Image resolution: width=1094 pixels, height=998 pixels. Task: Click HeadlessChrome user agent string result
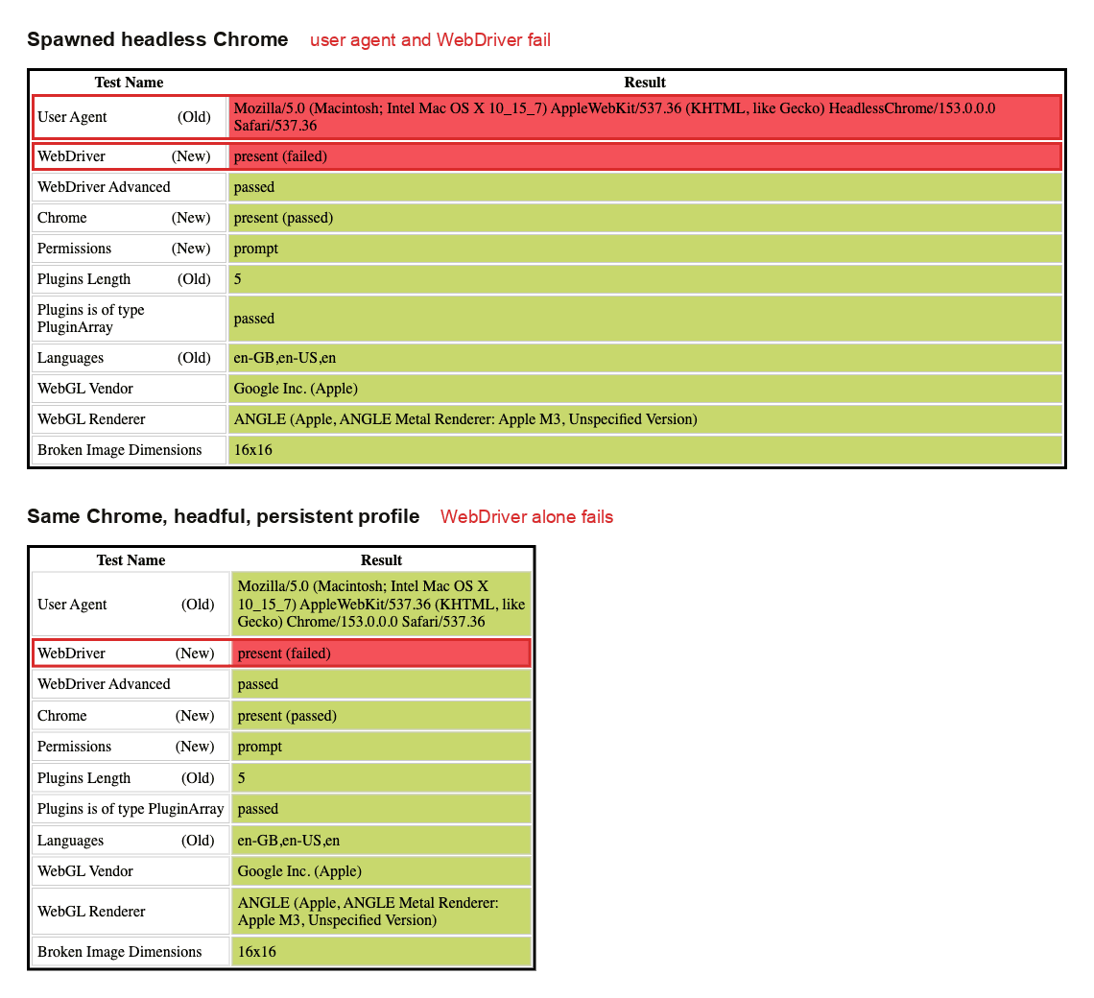[645, 117]
